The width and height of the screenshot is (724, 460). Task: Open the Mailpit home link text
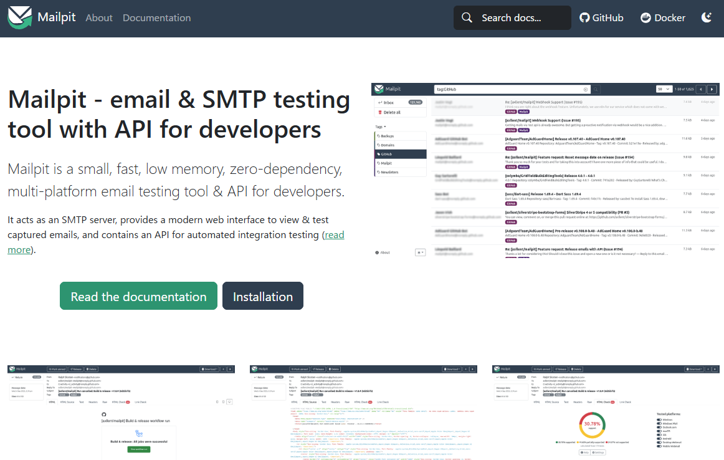pyautogui.click(x=56, y=17)
